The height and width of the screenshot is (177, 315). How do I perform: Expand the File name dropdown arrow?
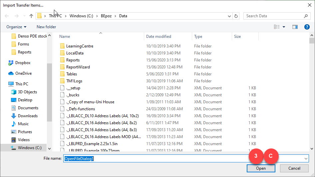click(x=306, y=159)
